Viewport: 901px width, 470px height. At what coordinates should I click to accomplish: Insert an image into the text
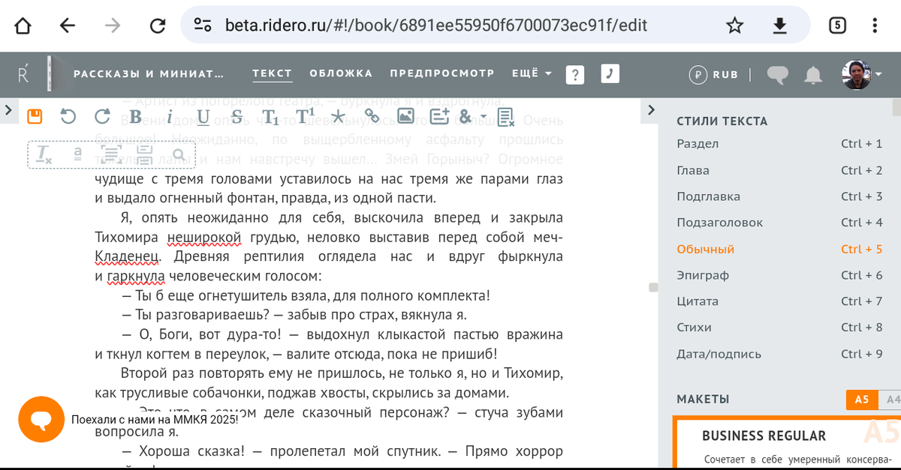pyautogui.click(x=405, y=116)
